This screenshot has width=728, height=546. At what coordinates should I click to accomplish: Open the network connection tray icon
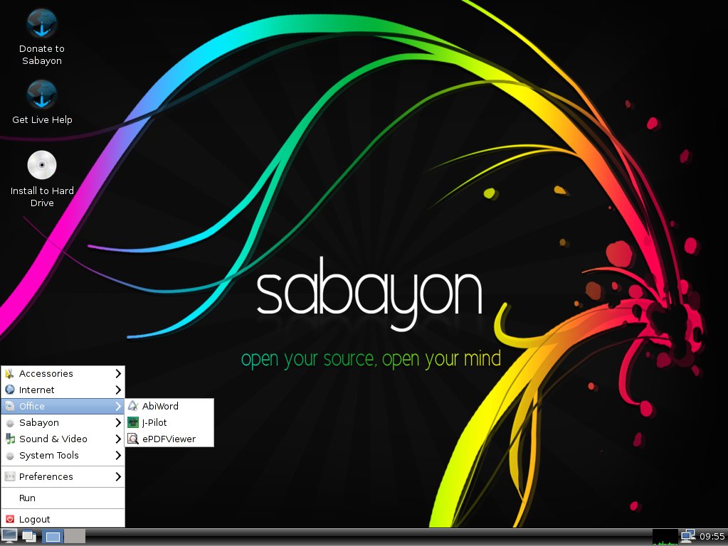click(x=688, y=536)
